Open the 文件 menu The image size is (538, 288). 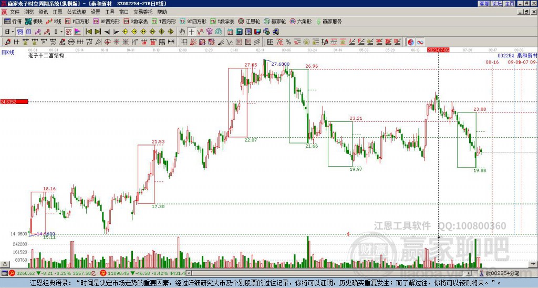coord(14,12)
